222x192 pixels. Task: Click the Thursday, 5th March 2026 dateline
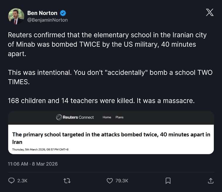coord(40,149)
